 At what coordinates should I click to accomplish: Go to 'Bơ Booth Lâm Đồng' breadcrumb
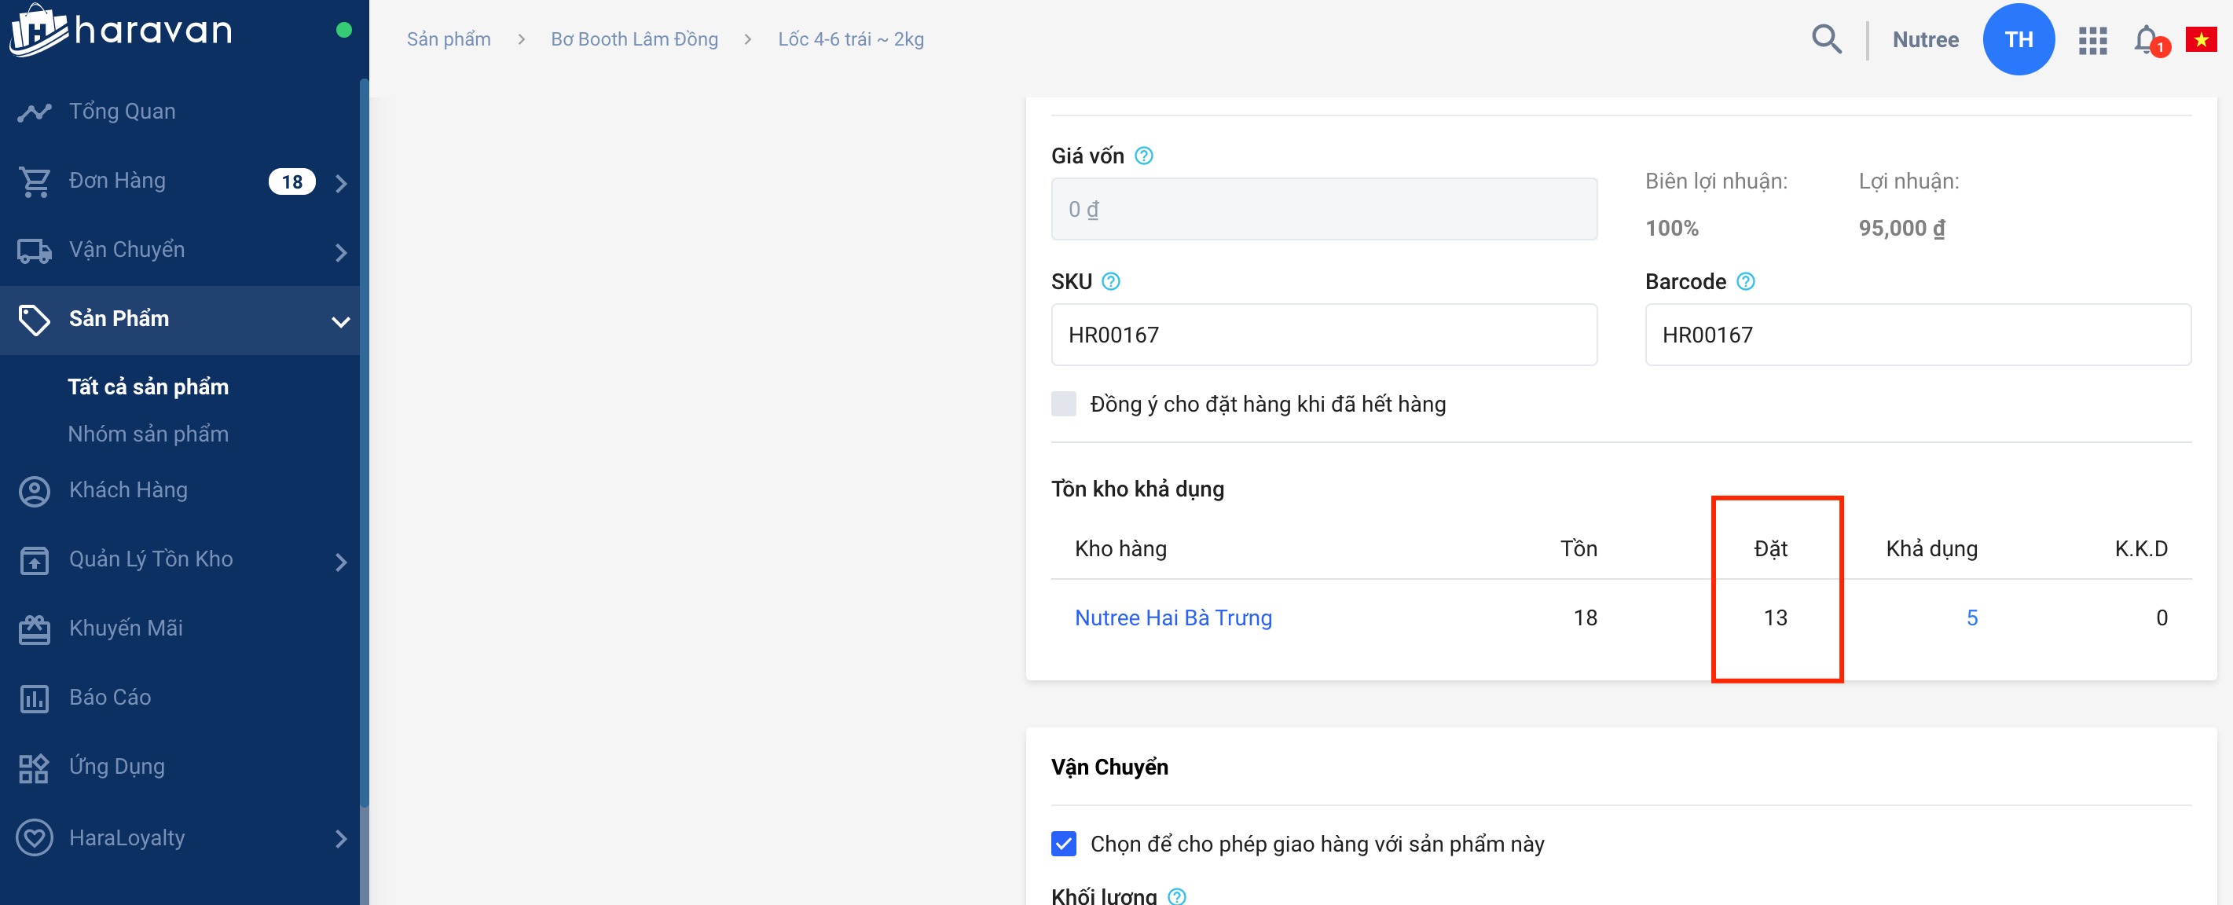[635, 39]
